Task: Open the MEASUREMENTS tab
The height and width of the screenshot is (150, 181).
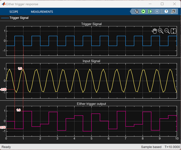Action: click(x=42, y=12)
